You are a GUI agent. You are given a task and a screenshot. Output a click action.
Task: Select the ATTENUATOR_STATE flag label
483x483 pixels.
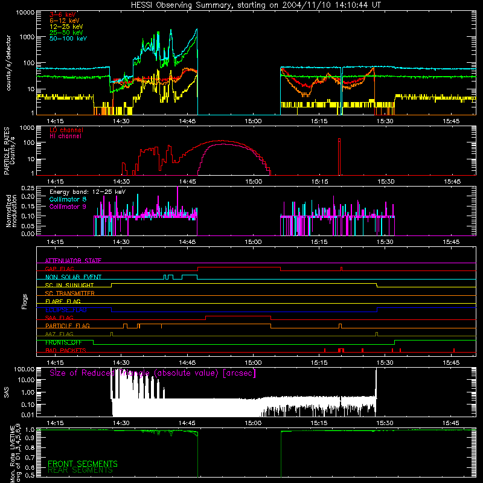pos(73,261)
